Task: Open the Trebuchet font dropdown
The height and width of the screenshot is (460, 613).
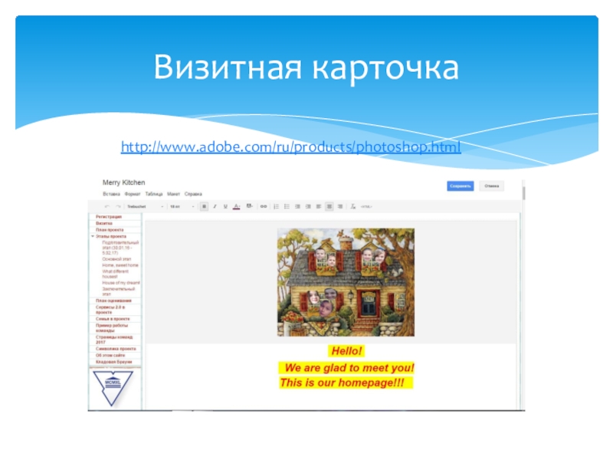Action: [145, 206]
